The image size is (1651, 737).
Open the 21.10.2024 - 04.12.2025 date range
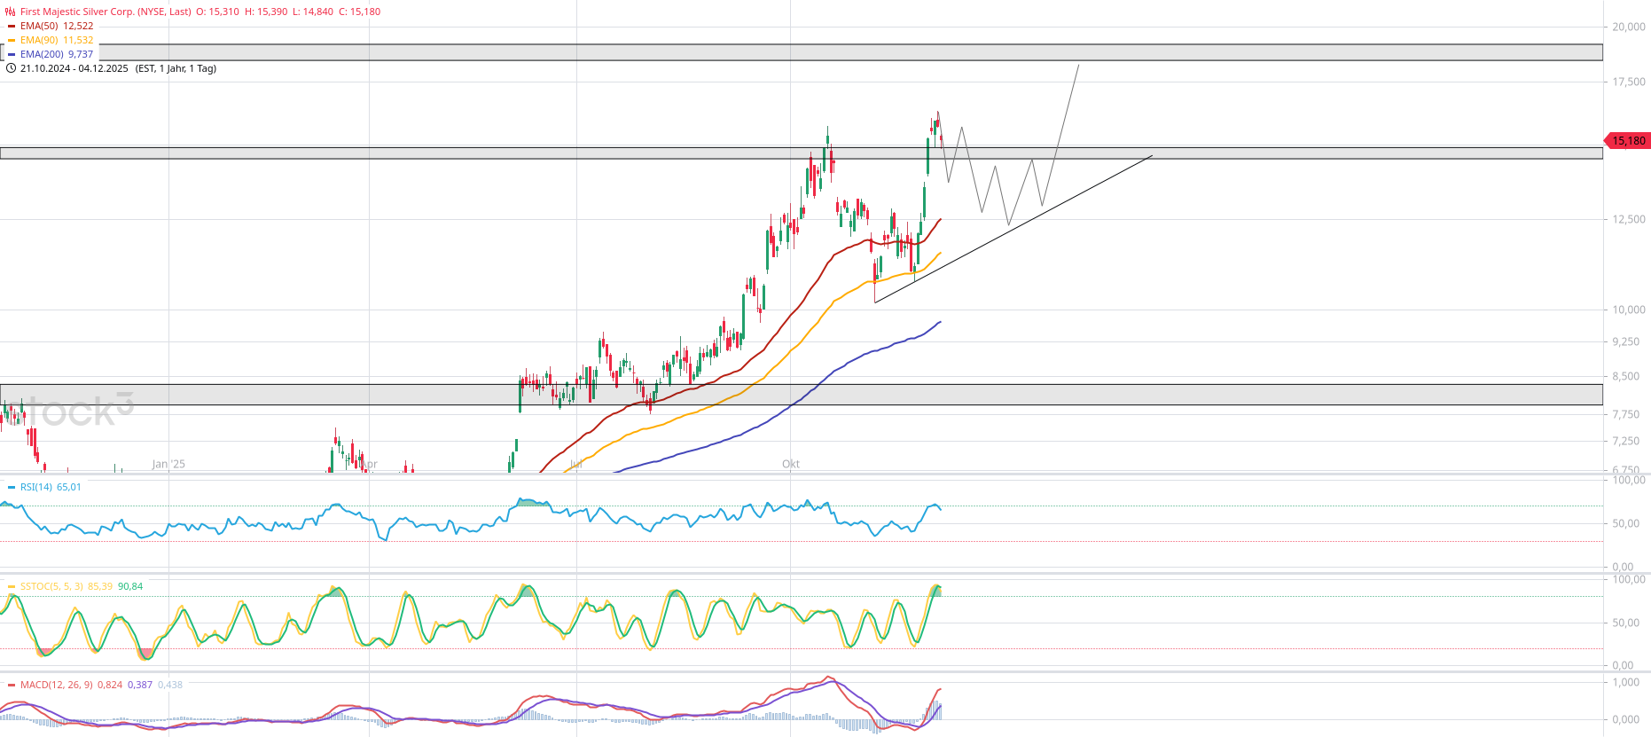tap(74, 68)
